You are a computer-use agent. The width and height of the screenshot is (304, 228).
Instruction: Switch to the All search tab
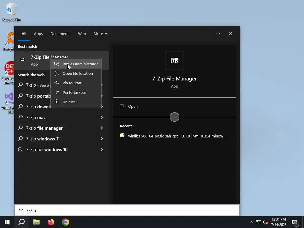coord(24,34)
